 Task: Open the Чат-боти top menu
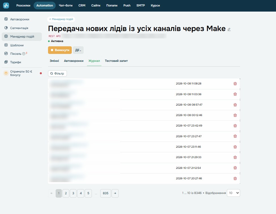tap(66, 5)
